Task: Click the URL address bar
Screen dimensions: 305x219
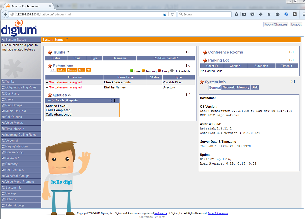Action: [x=88, y=14]
